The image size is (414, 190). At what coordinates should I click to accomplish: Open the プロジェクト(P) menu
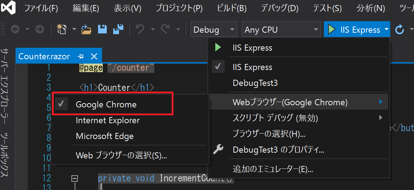click(179, 8)
